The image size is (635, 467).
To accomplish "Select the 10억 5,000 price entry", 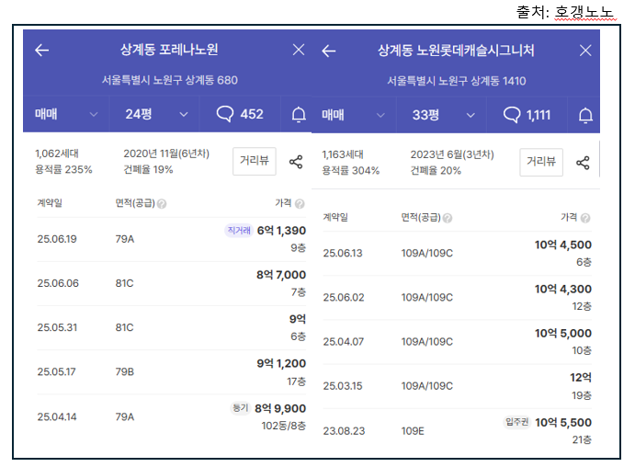I will click(563, 334).
